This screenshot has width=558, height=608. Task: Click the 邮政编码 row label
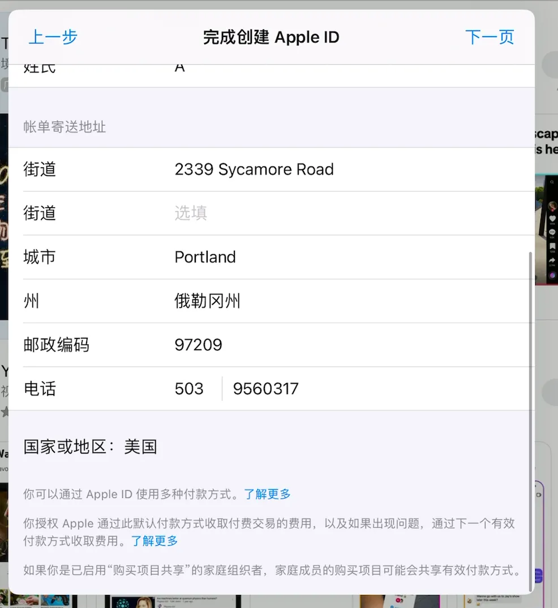point(56,345)
